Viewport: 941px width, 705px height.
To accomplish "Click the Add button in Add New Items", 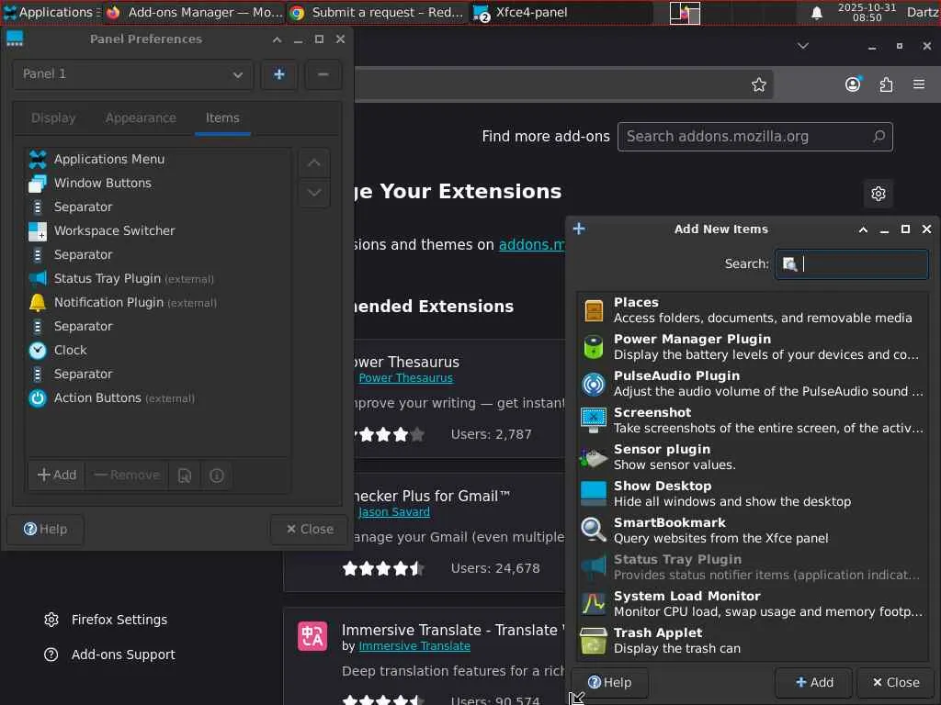I will coord(814,683).
